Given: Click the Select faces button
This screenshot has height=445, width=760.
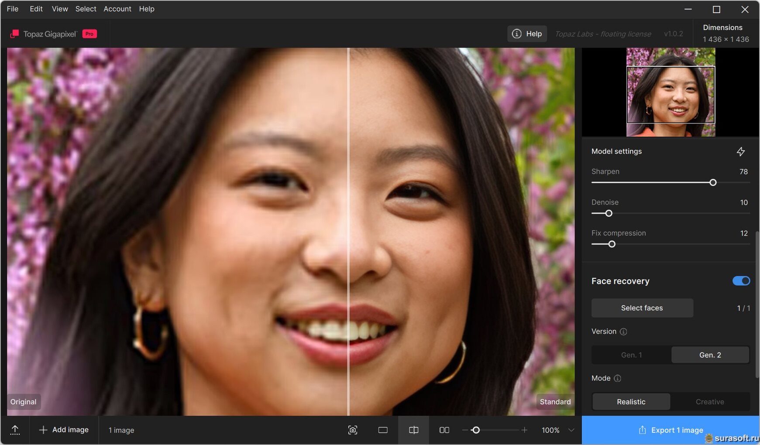Looking at the screenshot, I should 642,308.
